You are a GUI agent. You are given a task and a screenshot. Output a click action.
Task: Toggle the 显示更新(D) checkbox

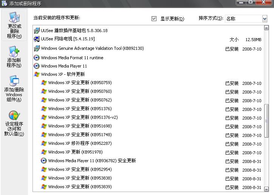coord(154,18)
